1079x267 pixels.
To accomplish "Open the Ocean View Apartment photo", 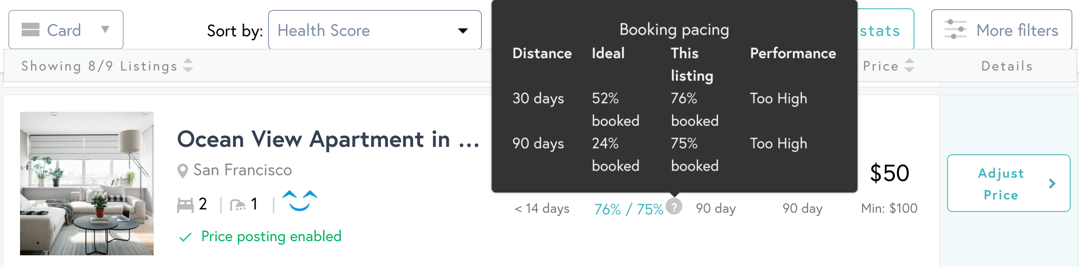I will [x=87, y=183].
